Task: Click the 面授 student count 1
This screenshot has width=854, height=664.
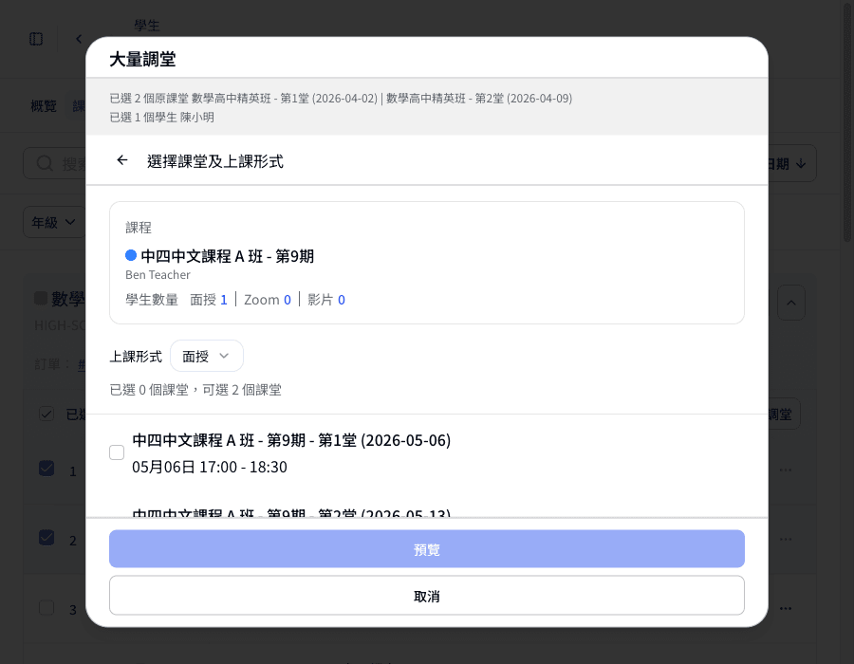Action: (x=223, y=300)
